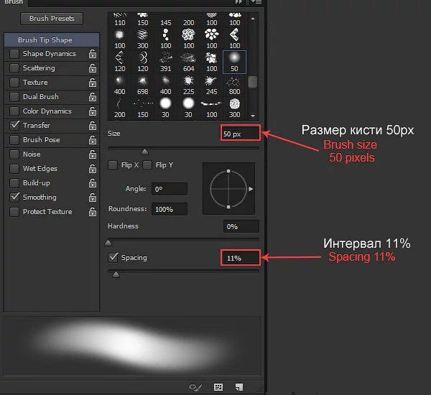Select the Brush Tip Shape section
The width and height of the screenshot is (431, 395).
52,39
